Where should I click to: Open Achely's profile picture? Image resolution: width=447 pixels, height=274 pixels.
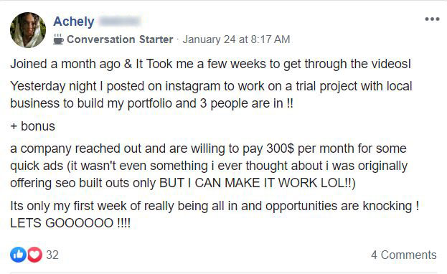tap(28, 30)
